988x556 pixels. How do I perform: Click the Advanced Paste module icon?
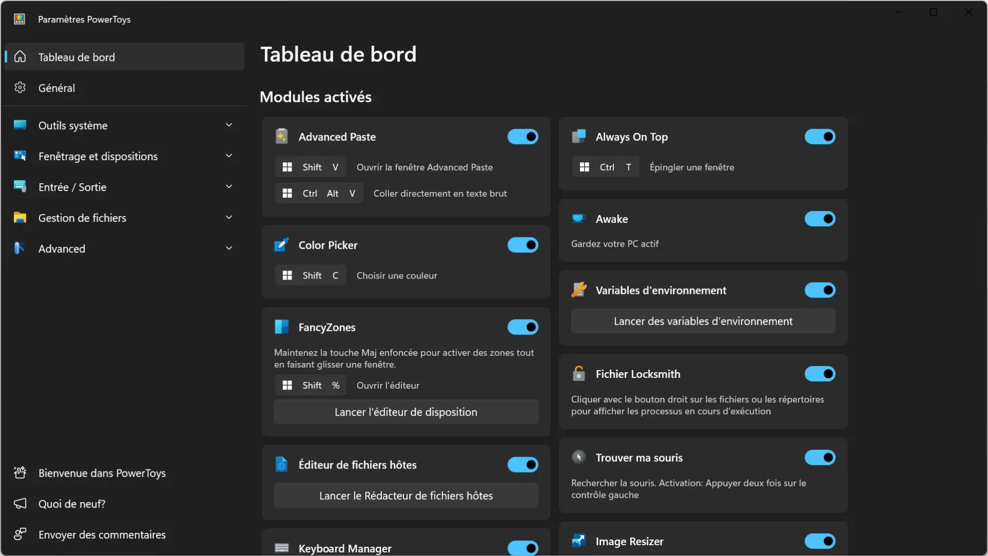point(281,136)
